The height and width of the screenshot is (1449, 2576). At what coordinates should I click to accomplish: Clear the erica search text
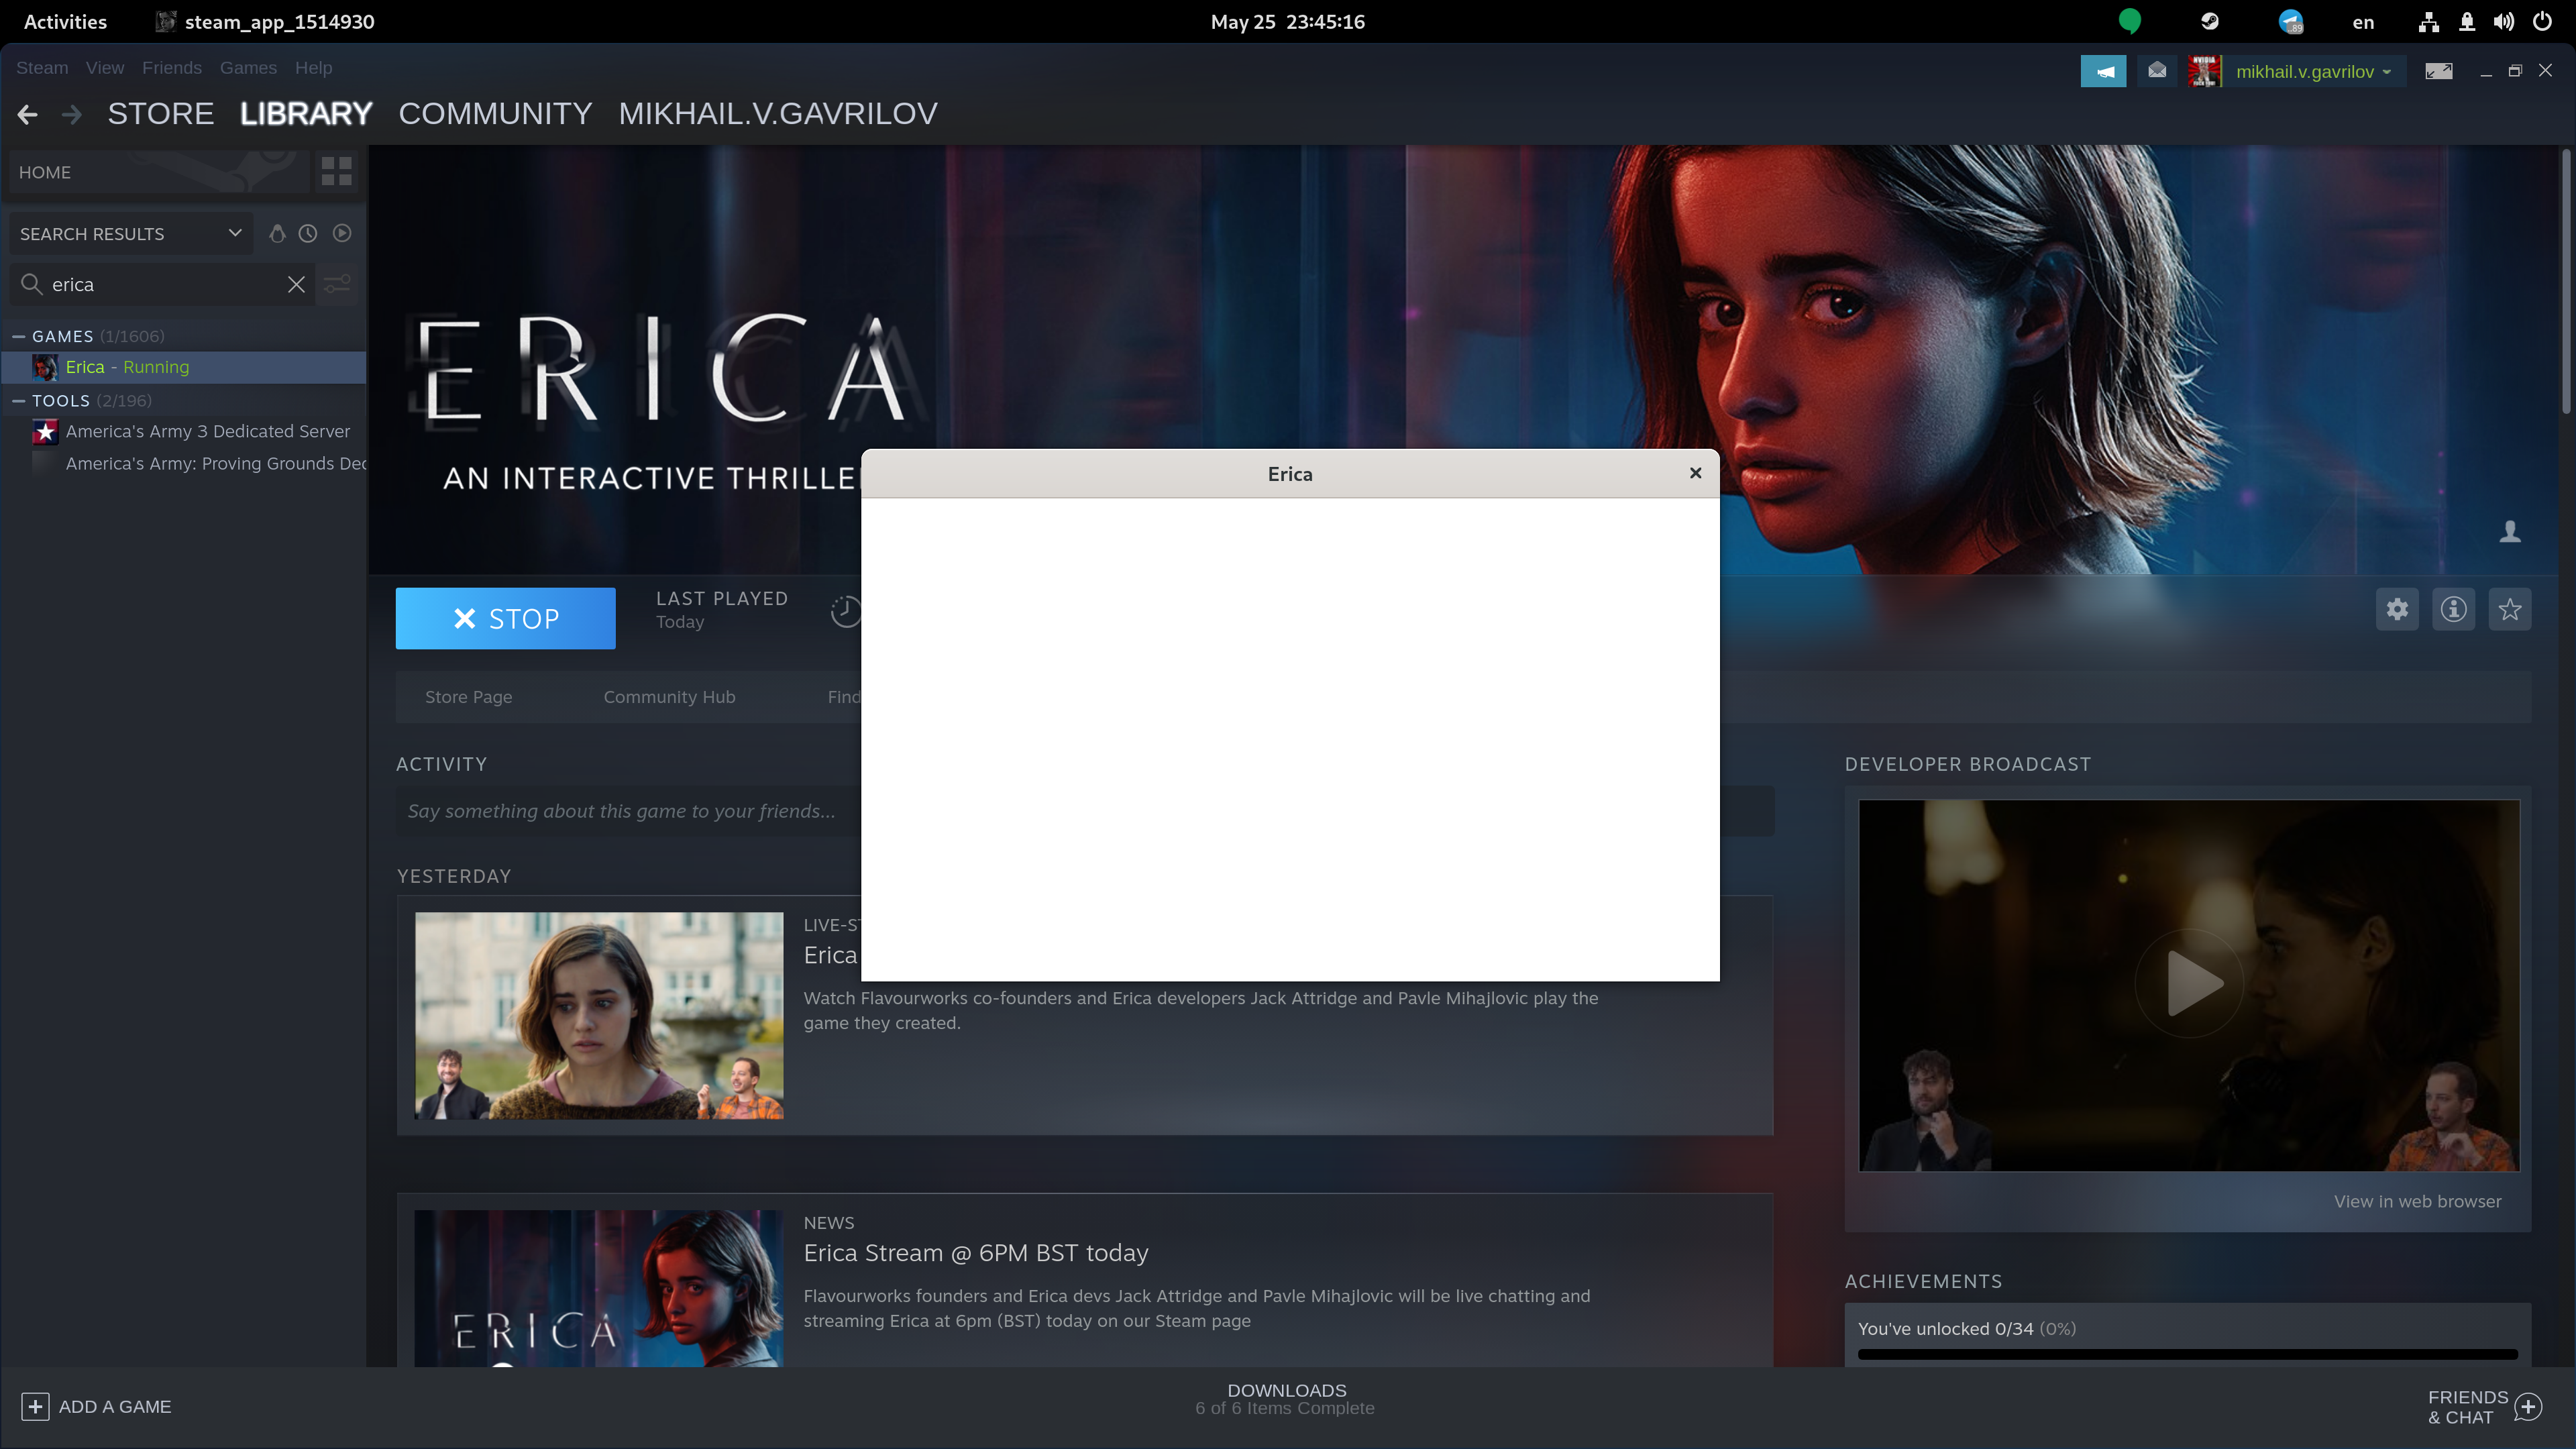pyautogui.click(x=296, y=285)
